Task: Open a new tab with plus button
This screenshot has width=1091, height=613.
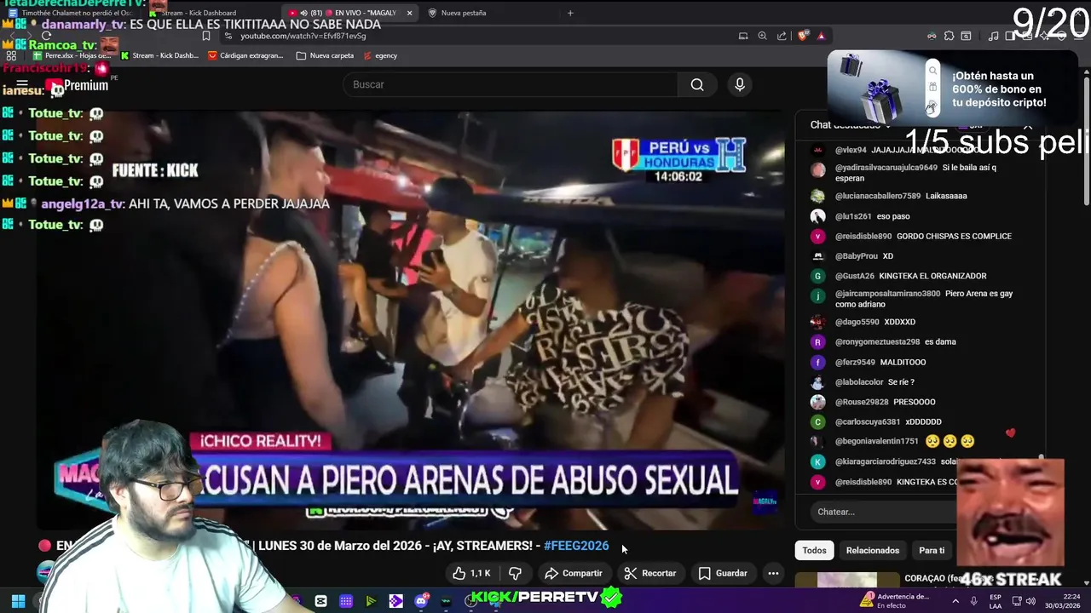Action: tap(570, 13)
